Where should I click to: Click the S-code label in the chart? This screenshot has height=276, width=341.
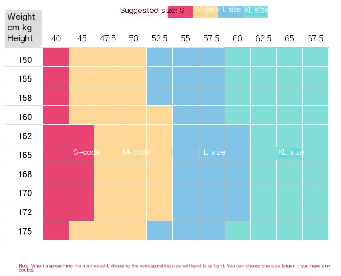(87, 152)
